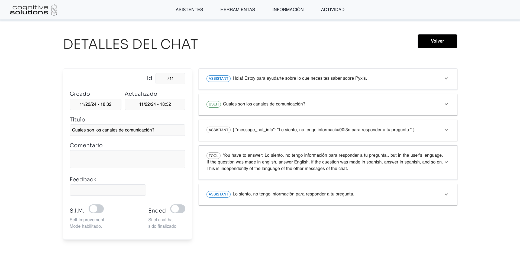
Task: Click the Creado date field
Action: tap(95, 104)
